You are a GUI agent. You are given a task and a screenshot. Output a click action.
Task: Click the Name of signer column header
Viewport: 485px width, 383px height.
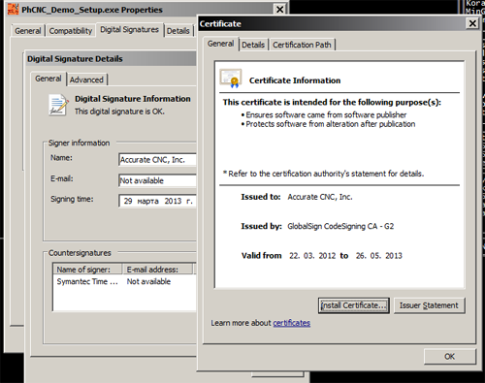87,270
